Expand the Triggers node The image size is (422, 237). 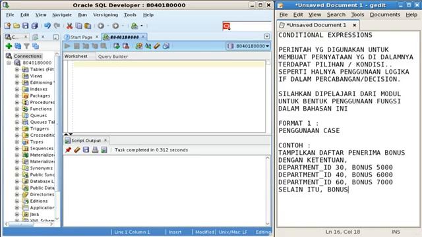point(17,129)
